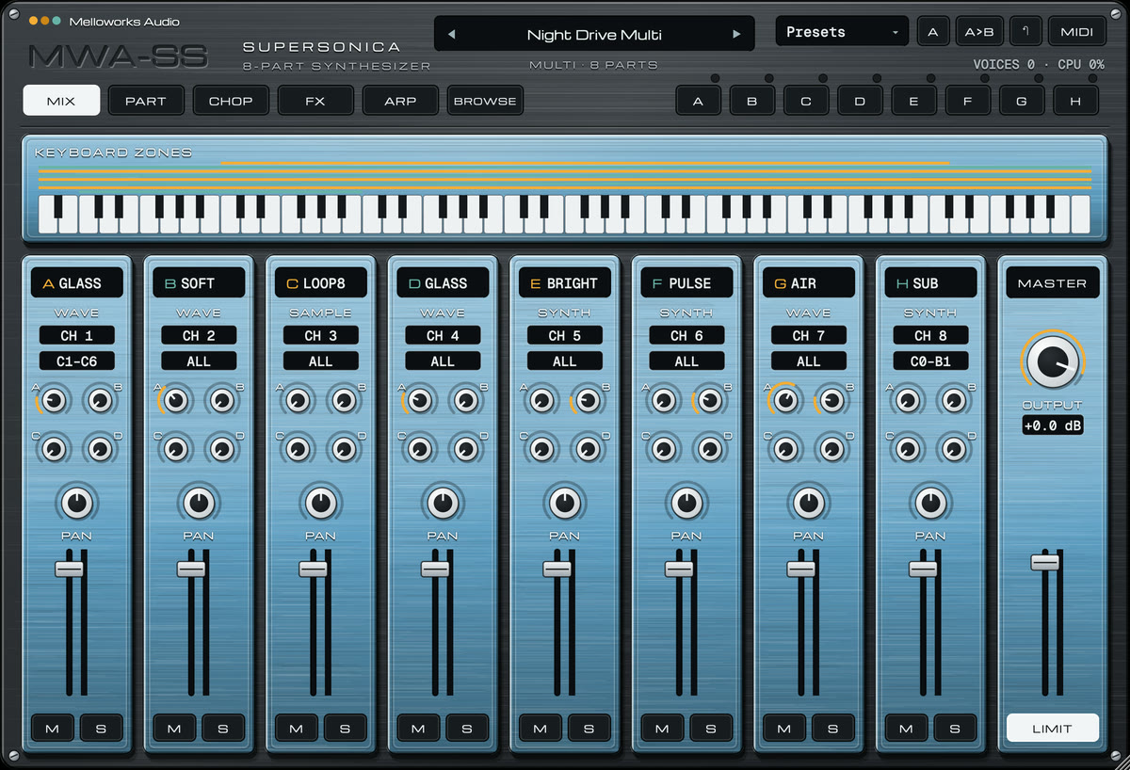Open the Presets dropdown
The height and width of the screenshot is (770, 1130).
pos(842,31)
